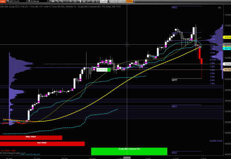The height and width of the screenshot is (159, 231).
Task: Toggle the orange PBSMA toolbar button
Action: (129, 1)
